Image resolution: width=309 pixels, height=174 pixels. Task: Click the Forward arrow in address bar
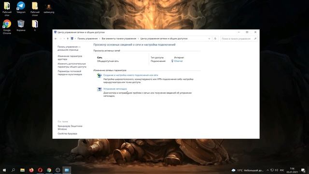pos(61,39)
